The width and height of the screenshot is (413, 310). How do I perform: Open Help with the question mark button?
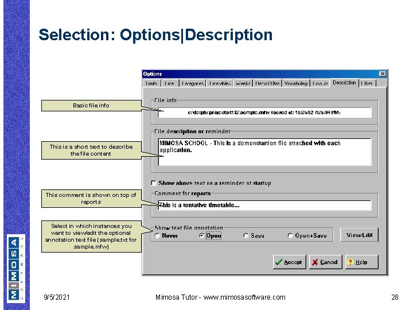[361, 262]
